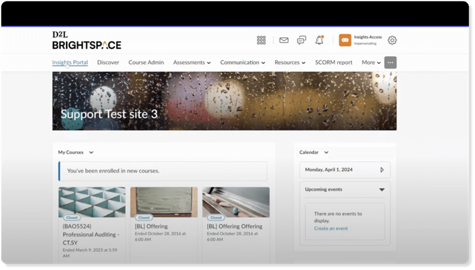
Task: Expand the Resources dropdown menu
Action: point(290,63)
